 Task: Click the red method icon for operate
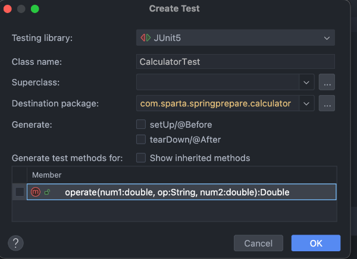pyautogui.click(x=36, y=192)
